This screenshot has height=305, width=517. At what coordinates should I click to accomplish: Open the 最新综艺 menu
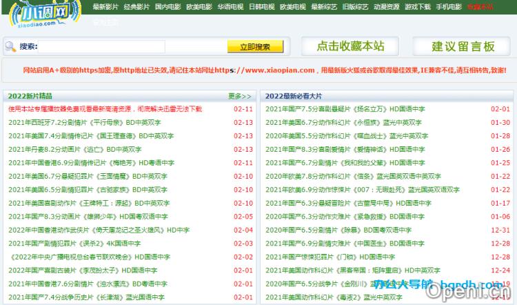tap(324, 7)
